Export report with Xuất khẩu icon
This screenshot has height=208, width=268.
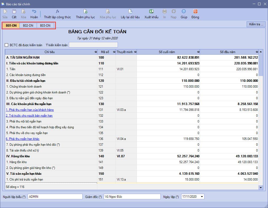[x=151, y=12]
